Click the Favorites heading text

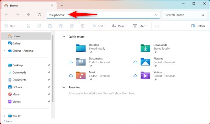click(x=74, y=87)
